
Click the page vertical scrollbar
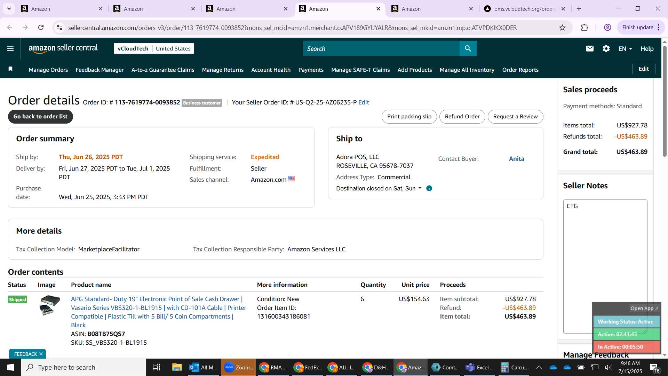click(x=665, y=101)
